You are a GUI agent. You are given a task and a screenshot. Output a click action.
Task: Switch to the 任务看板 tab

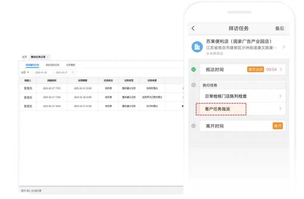coord(71,65)
